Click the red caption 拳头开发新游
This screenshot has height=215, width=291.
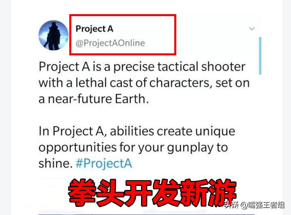pos(152,193)
